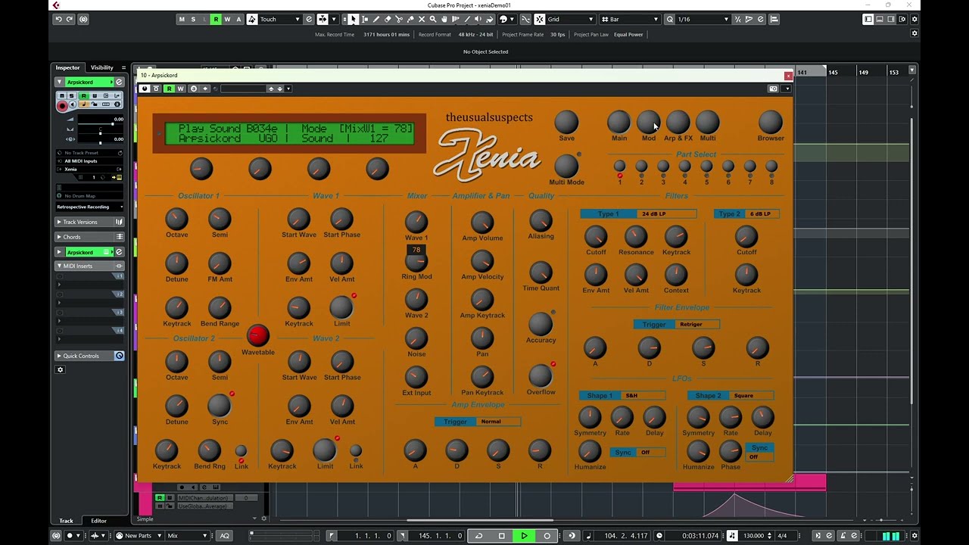Toggle the AQ auto quantize button
Viewport: 969px width, 545px height.
(x=224, y=536)
